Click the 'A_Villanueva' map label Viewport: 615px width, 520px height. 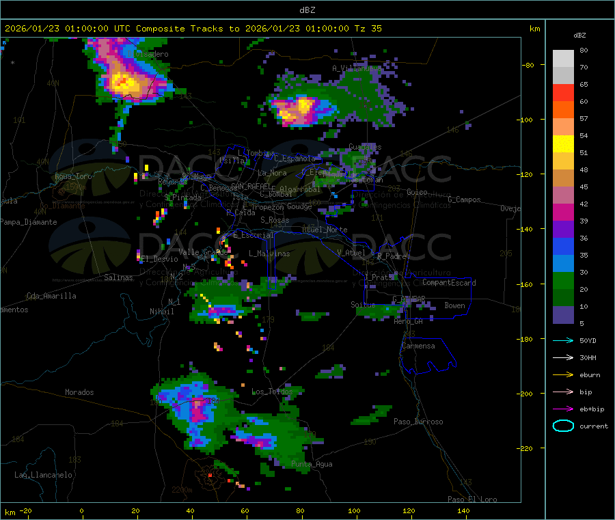(x=357, y=68)
